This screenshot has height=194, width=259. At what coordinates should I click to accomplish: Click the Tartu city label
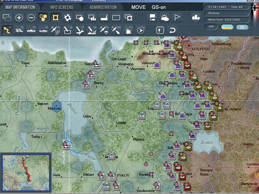pyautogui.click(x=35, y=137)
